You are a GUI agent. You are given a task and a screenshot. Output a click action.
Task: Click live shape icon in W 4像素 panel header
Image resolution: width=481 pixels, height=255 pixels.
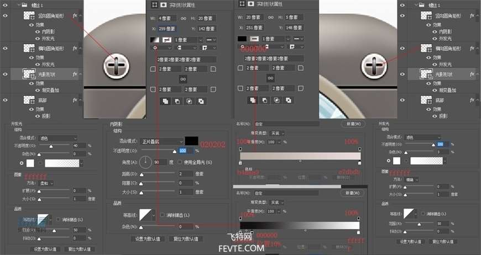click(154, 4)
